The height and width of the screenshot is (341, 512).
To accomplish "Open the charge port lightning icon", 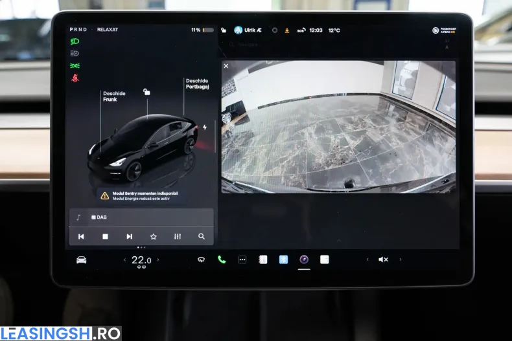I will pyautogui.click(x=205, y=127).
